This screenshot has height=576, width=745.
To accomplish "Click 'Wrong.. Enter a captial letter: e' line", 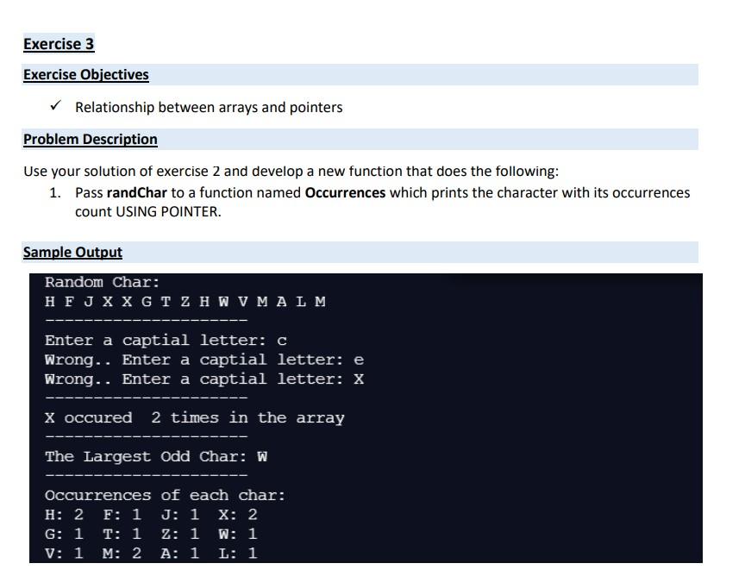I will coord(204,360).
